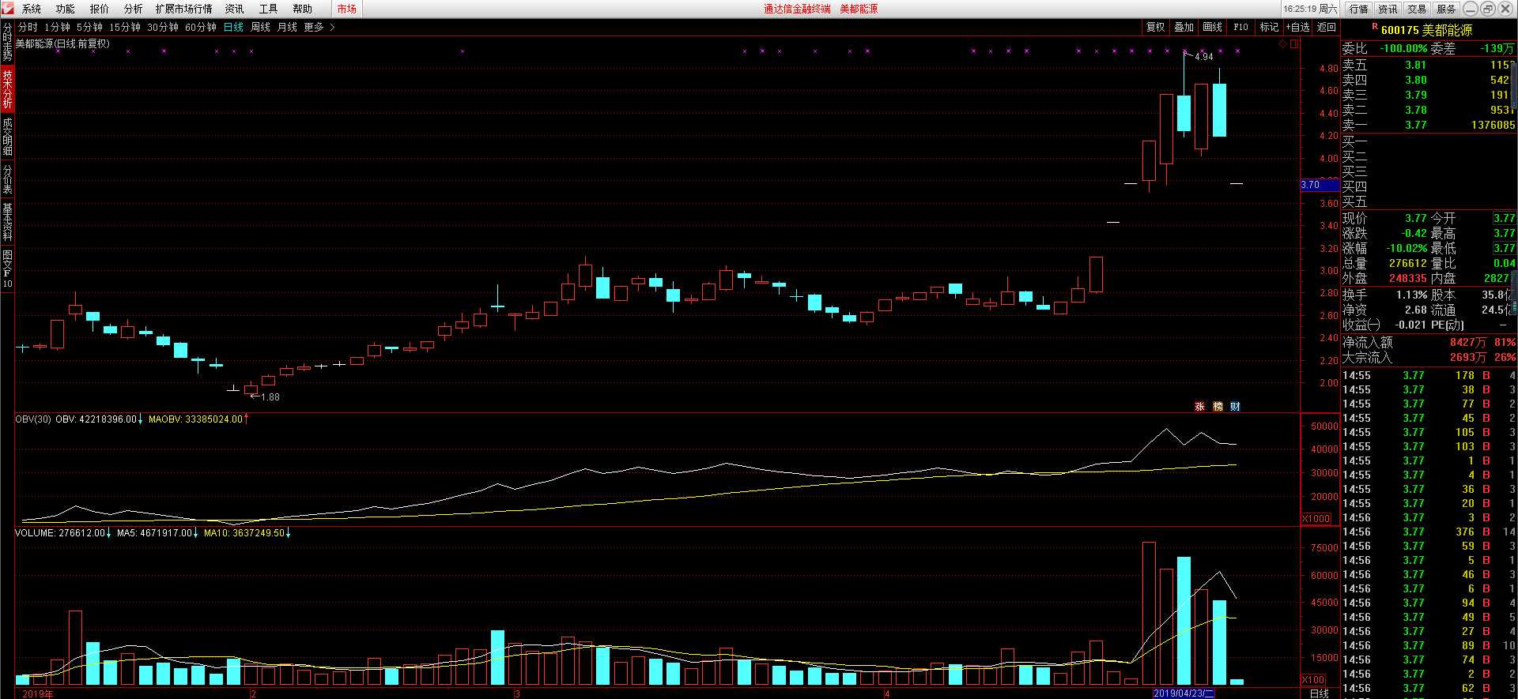Expand the X1000 OBV scale box
1518x699 pixels.
(x=1316, y=519)
